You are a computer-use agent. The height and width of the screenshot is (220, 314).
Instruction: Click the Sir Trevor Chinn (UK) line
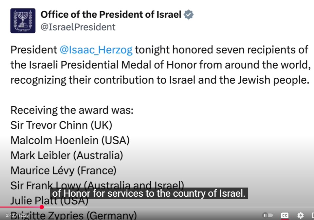(61, 125)
